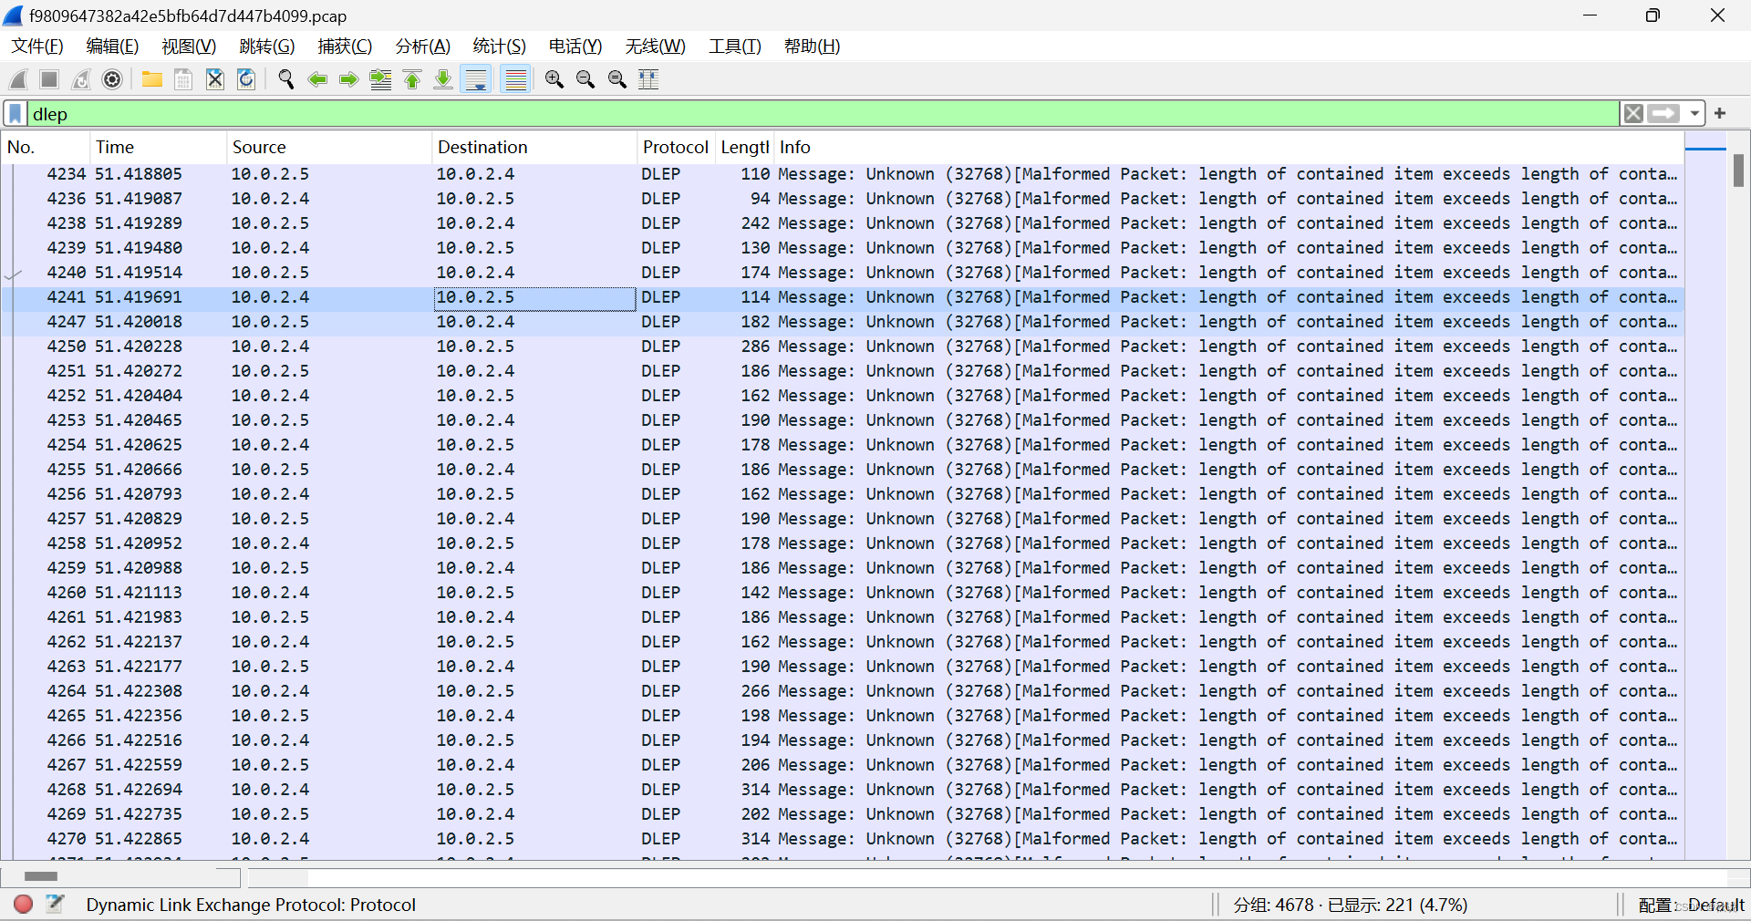The height and width of the screenshot is (921, 1751).
Task: Sort by the No. column header
Action: pyautogui.click(x=46, y=147)
